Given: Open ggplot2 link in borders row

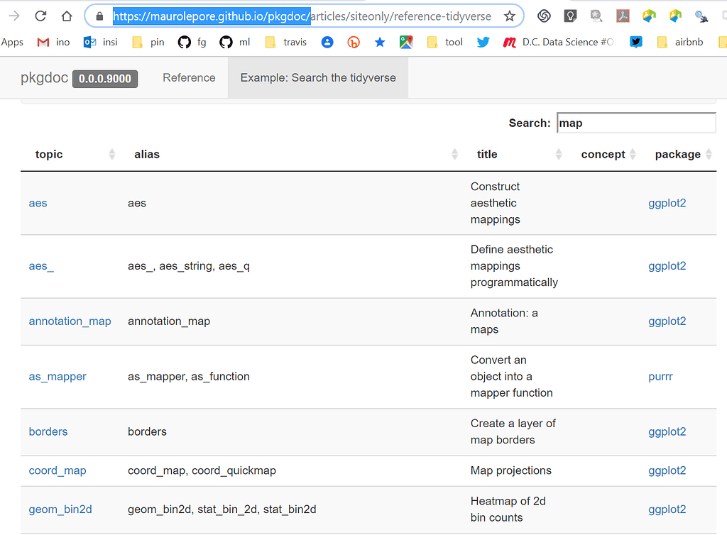Looking at the screenshot, I should (x=667, y=431).
